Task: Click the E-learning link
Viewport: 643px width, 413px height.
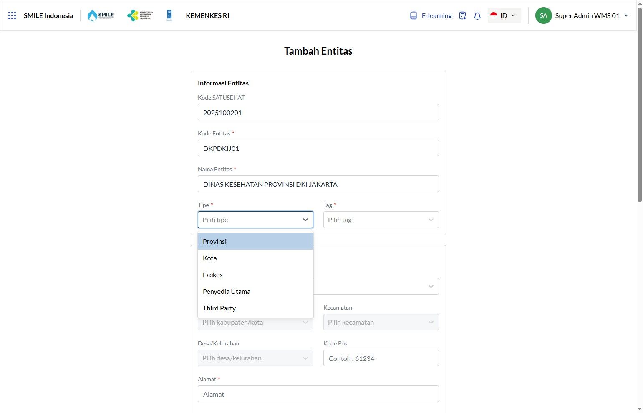Action: coord(436,15)
